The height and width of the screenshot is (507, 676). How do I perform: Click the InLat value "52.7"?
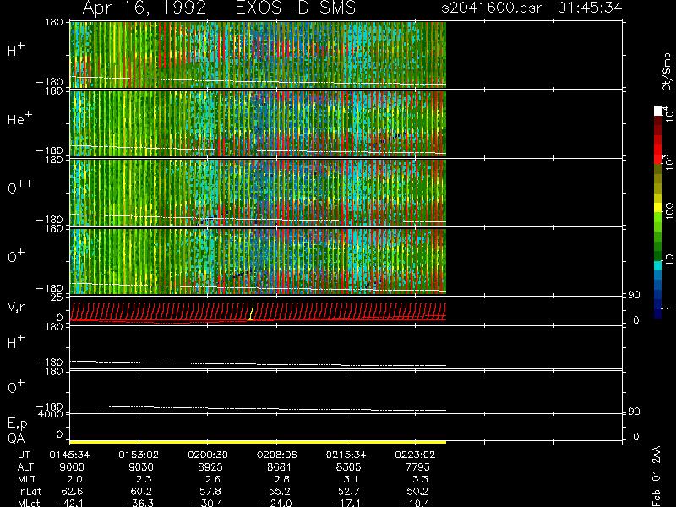(x=348, y=492)
